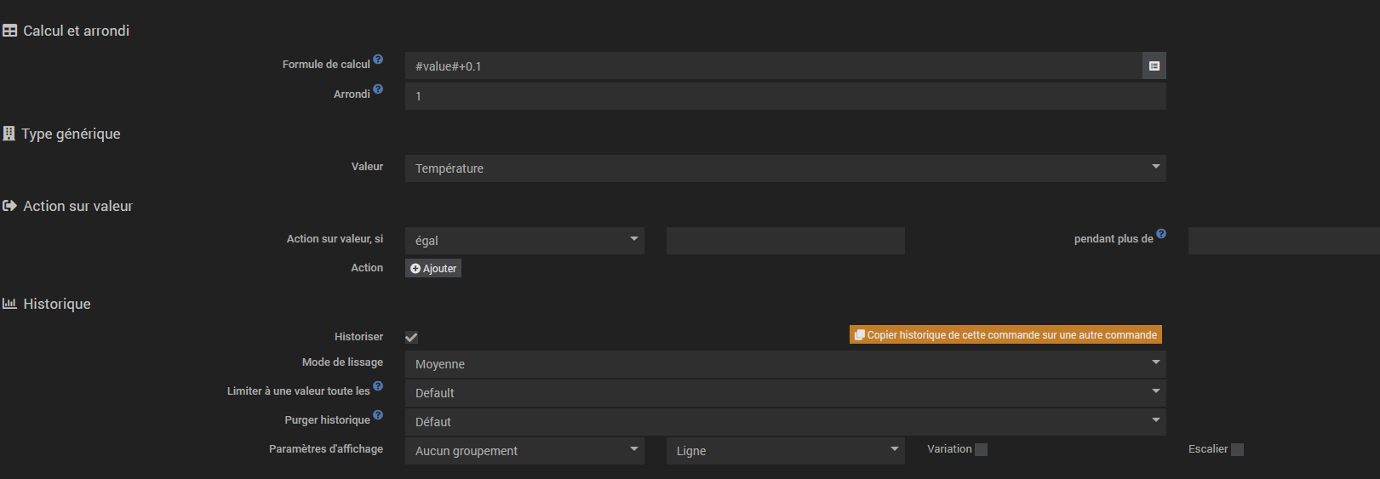The image size is (1380, 479).
Task: Click the Historique chart icon
Action: 9,304
